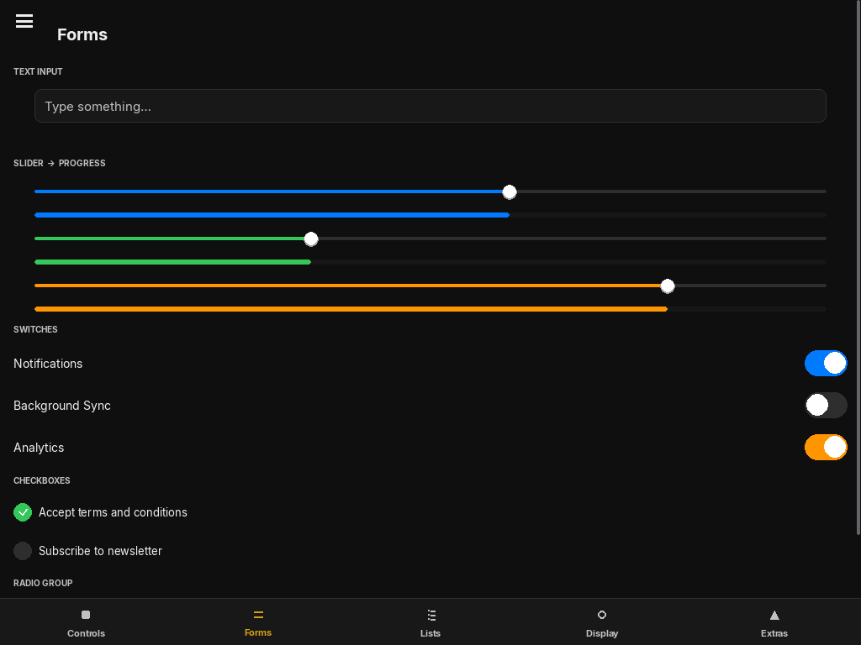861x645 pixels.
Task: Click the Extras triangle icon
Action: click(774, 615)
